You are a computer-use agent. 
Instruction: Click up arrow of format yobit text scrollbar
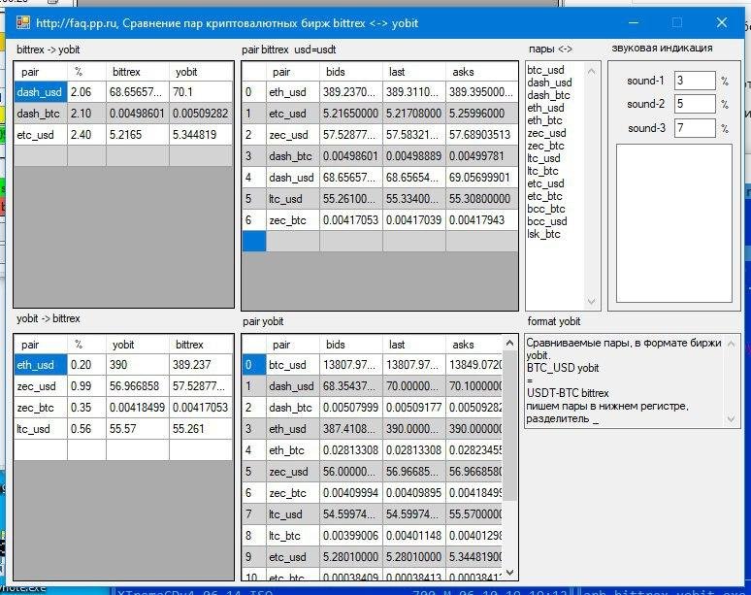click(731, 344)
